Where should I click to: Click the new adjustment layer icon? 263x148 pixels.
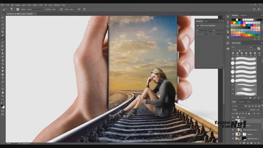247,143
